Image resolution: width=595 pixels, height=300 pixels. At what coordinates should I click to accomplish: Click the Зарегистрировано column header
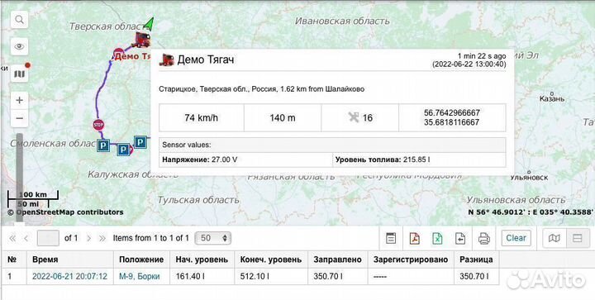point(411,260)
